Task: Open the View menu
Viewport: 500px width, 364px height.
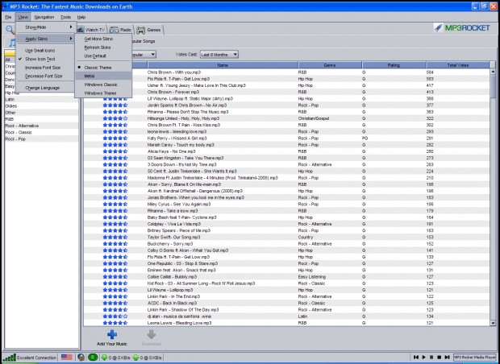Action: pyautogui.click(x=23, y=17)
